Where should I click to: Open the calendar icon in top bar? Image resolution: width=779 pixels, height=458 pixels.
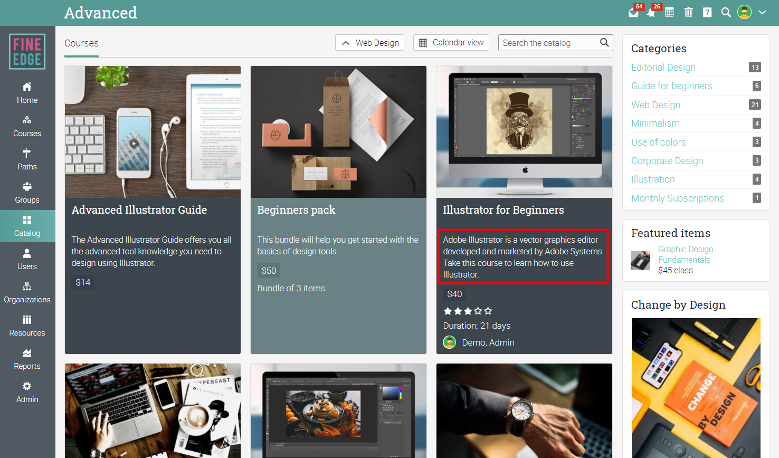point(669,12)
